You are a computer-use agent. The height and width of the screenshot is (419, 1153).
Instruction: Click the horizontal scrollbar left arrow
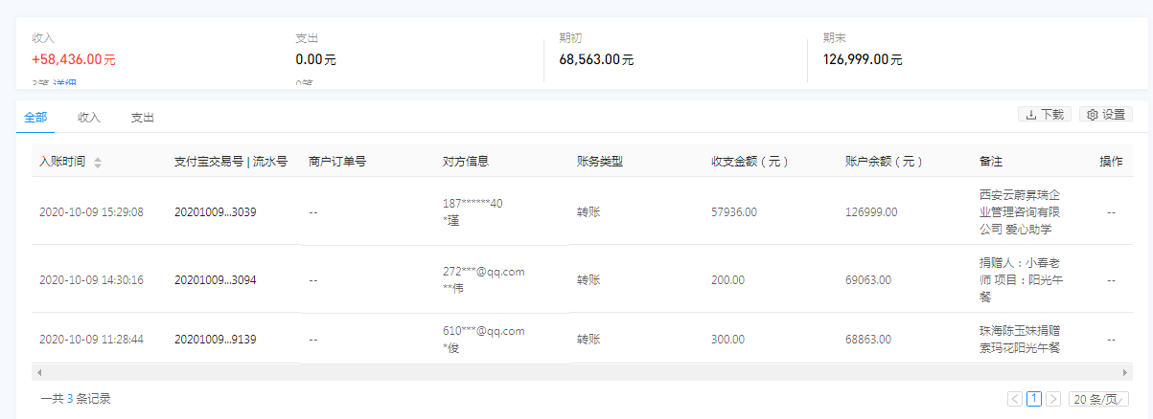(39, 371)
